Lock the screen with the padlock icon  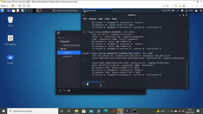(x=196, y=10)
